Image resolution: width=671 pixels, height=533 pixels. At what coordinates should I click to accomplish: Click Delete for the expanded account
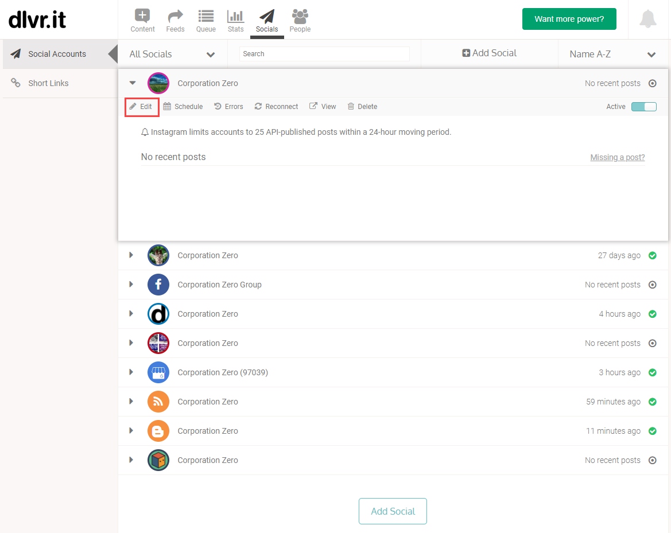pos(362,107)
